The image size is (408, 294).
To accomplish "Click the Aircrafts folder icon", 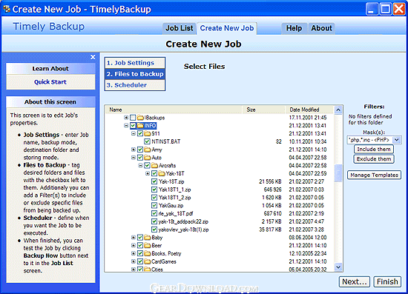I will click(154, 165).
